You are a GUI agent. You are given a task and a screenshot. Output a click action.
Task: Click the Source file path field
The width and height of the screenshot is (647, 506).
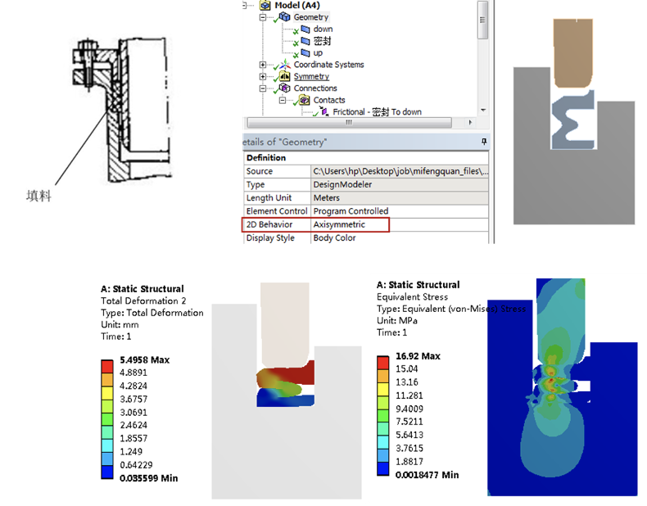(x=400, y=171)
